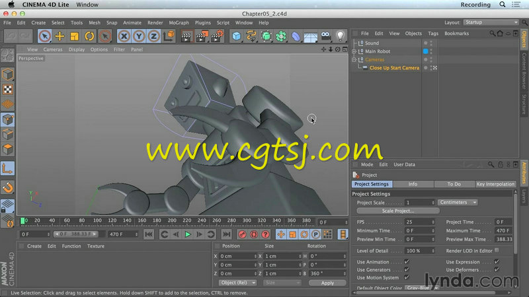
Task: Toggle Z axis lock
Action: tap(153, 36)
